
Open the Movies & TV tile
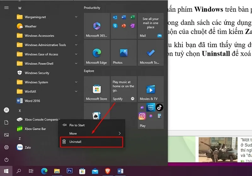pyautogui.click(x=151, y=89)
